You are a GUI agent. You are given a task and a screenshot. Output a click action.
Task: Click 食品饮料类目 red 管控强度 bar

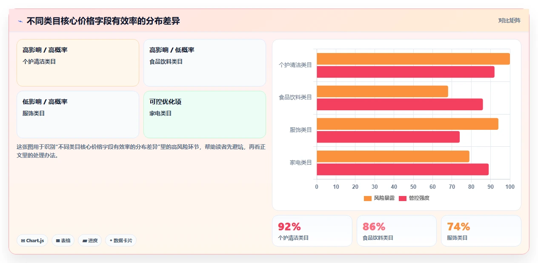[400, 104]
